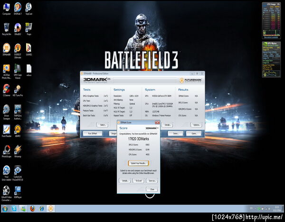The width and height of the screenshot is (285, 222).
Task: Launch the PhotoScape desktop shortcut
Action: (7, 151)
